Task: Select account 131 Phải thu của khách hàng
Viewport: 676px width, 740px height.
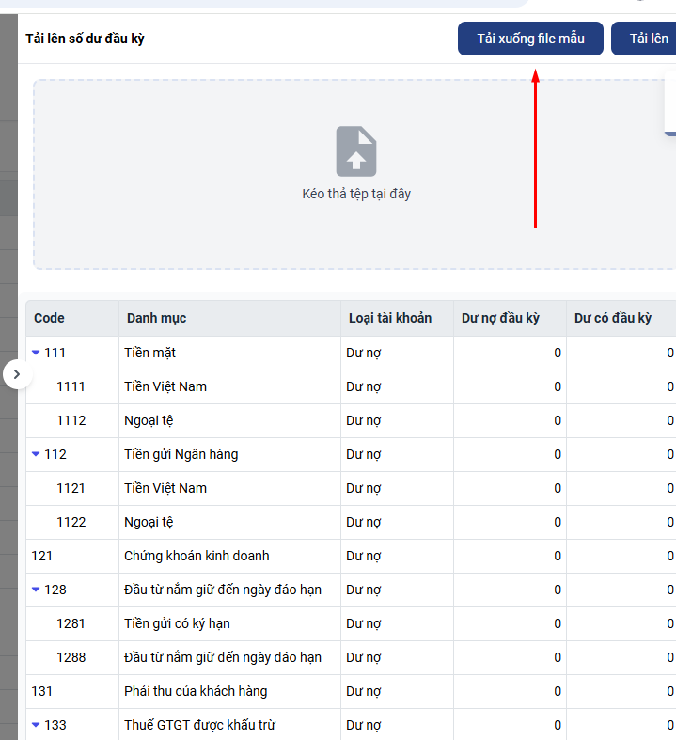Action: coord(196,691)
